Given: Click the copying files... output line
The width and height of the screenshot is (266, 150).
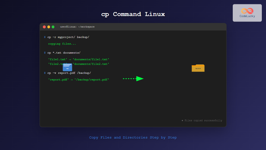Looking at the screenshot, I should [x=62, y=44].
